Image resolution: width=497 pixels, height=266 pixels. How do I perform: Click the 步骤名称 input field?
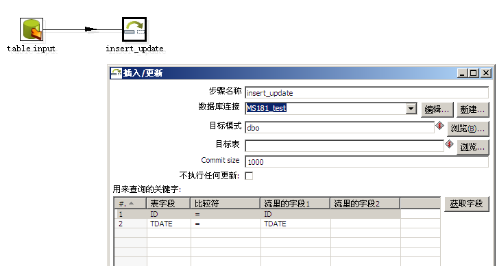tap(367, 93)
